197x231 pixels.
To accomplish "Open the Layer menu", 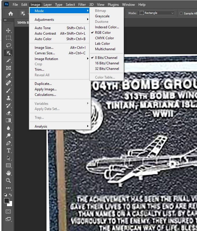I will (x=48, y=5).
